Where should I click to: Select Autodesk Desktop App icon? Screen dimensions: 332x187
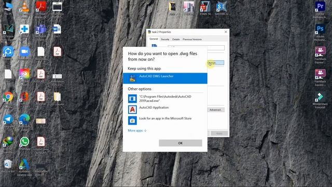pyautogui.click(x=24, y=167)
